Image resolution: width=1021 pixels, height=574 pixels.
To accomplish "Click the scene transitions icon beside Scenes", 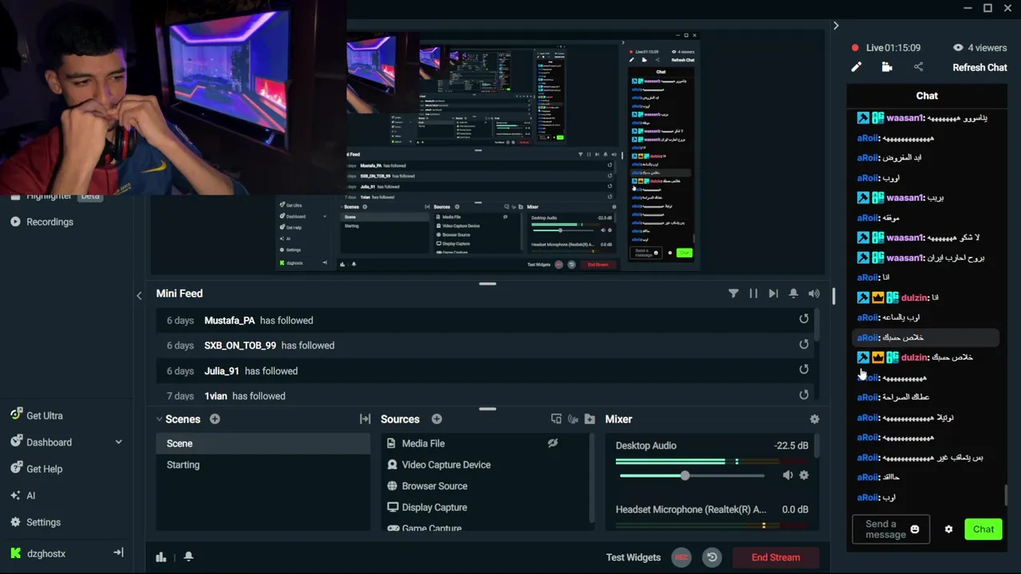I will point(365,419).
